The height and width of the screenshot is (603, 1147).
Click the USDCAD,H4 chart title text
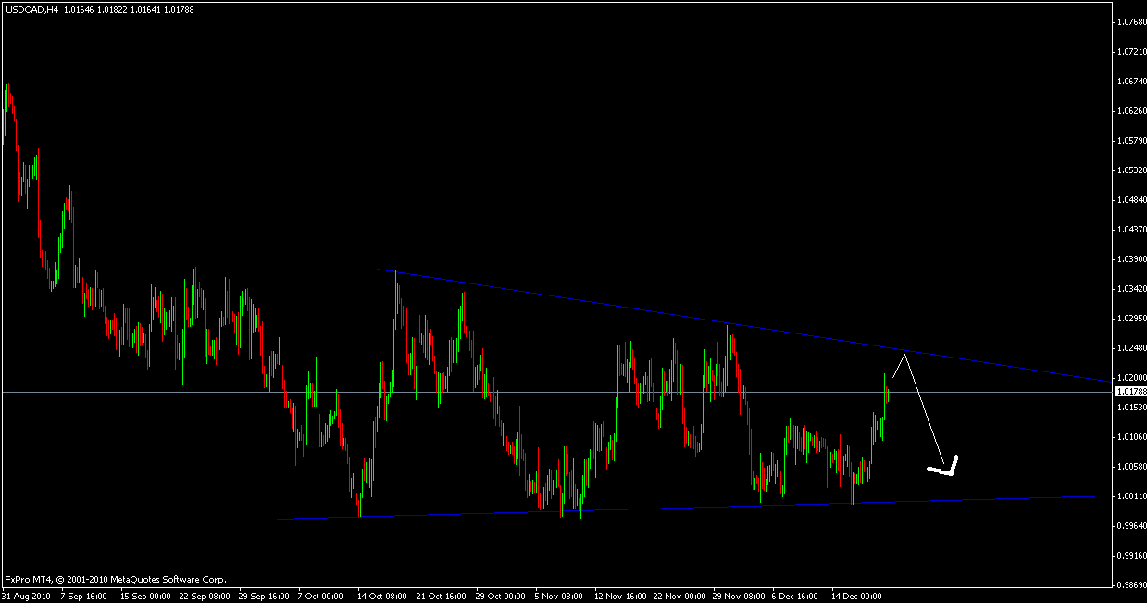[31, 7]
